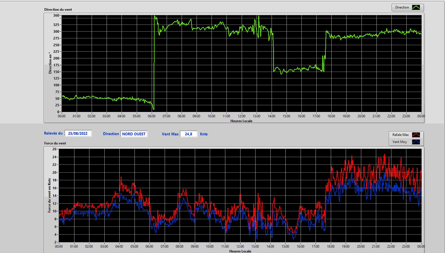
Task: Click the 'Force du vent' chart title
Action: click(x=55, y=143)
